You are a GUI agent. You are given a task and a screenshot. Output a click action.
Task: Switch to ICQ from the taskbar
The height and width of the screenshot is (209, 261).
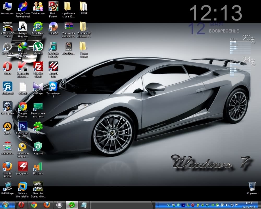point(72,205)
